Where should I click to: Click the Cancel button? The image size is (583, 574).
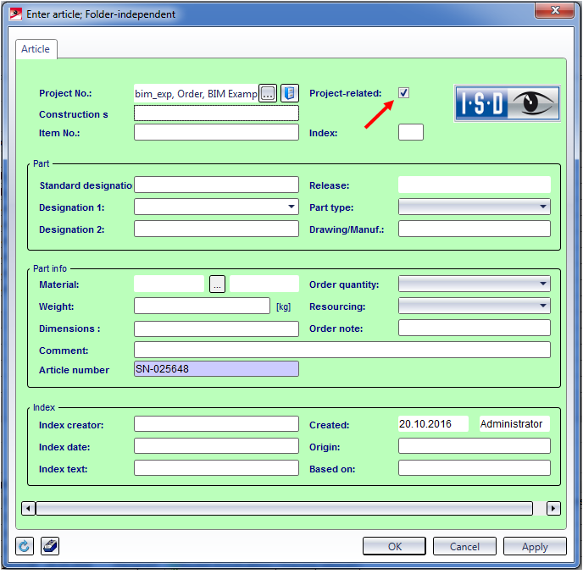[x=464, y=546]
